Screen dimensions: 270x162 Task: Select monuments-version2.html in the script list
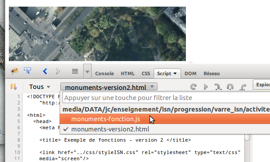point(165,129)
